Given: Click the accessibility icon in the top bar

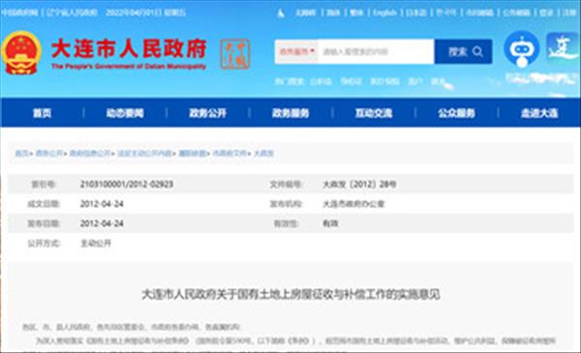Looking at the screenshot, I should [281, 14].
